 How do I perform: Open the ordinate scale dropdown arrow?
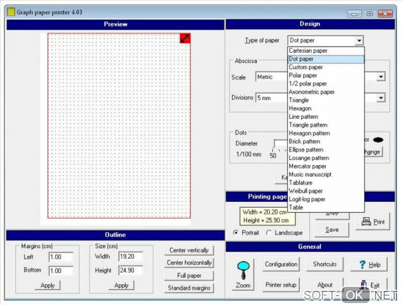[x=381, y=77]
